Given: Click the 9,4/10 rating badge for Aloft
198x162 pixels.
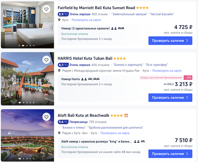Looking at the screenshot, I should point(63,122).
